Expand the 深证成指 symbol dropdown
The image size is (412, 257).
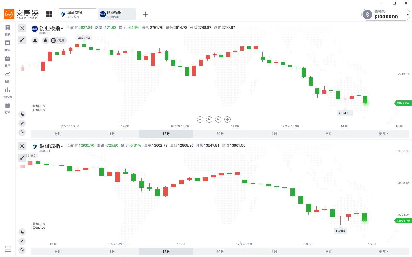[x=62, y=147]
